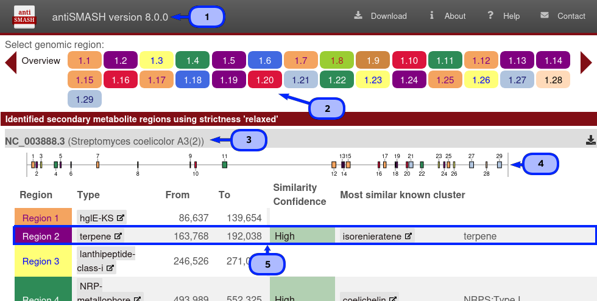This screenshot has width=597, height=301.
Task: Select region button 1.28
Action: [553, 80]
